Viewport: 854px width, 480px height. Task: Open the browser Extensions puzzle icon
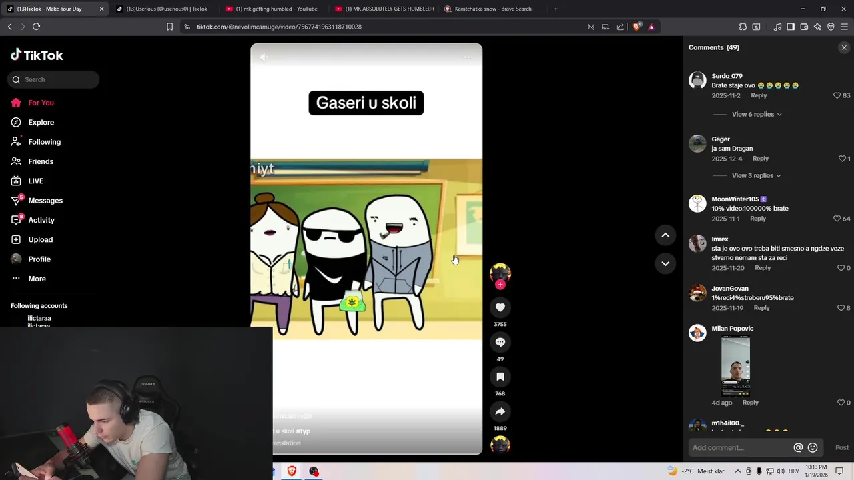point(743,27)
